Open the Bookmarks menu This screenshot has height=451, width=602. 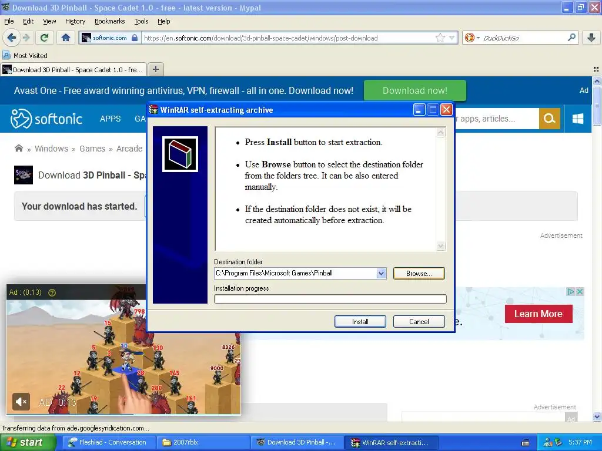pos(110,22)
